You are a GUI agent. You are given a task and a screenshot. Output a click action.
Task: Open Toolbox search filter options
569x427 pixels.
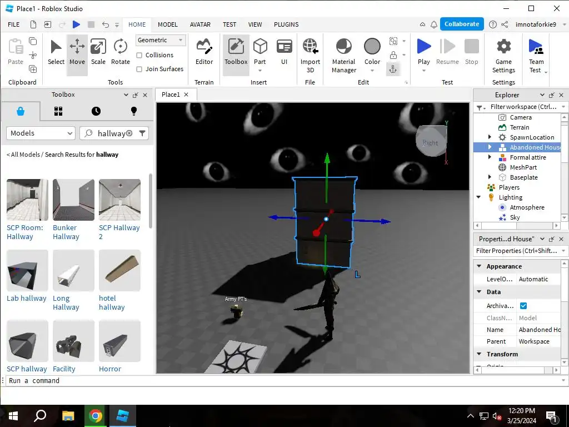point(142,133)
